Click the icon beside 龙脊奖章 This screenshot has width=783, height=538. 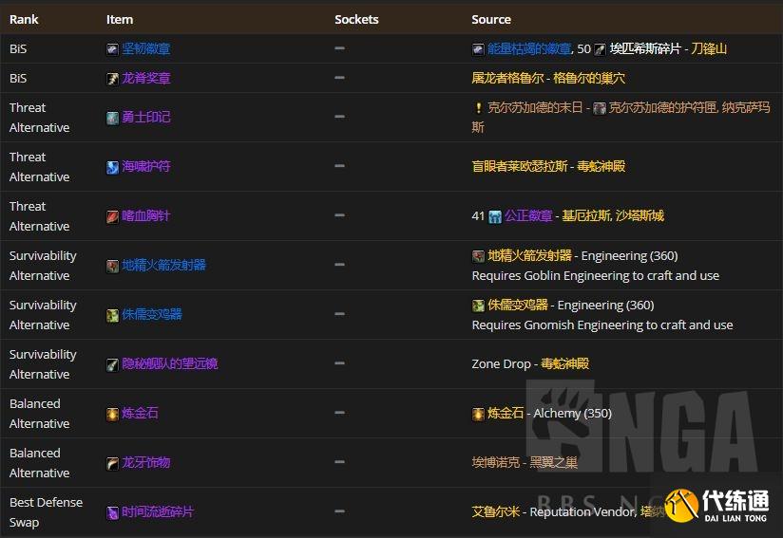pos(112,79)
